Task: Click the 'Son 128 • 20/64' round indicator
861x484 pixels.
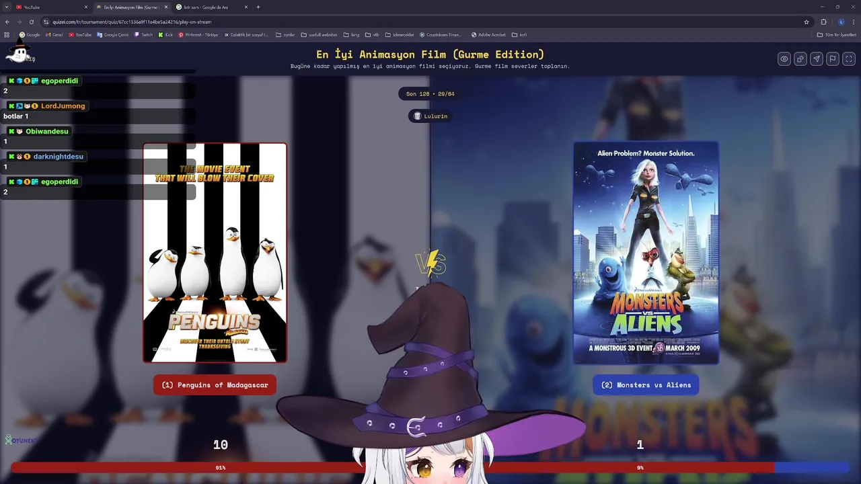Action: coord(430,93)
